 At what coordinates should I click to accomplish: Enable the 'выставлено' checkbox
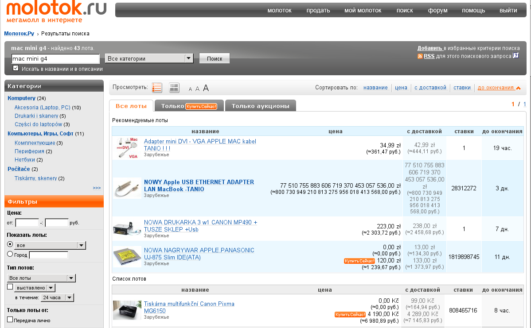[x=10, y=287]
